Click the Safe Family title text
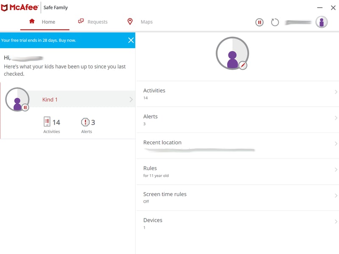The image size is (339, 254). coord(56,8)
